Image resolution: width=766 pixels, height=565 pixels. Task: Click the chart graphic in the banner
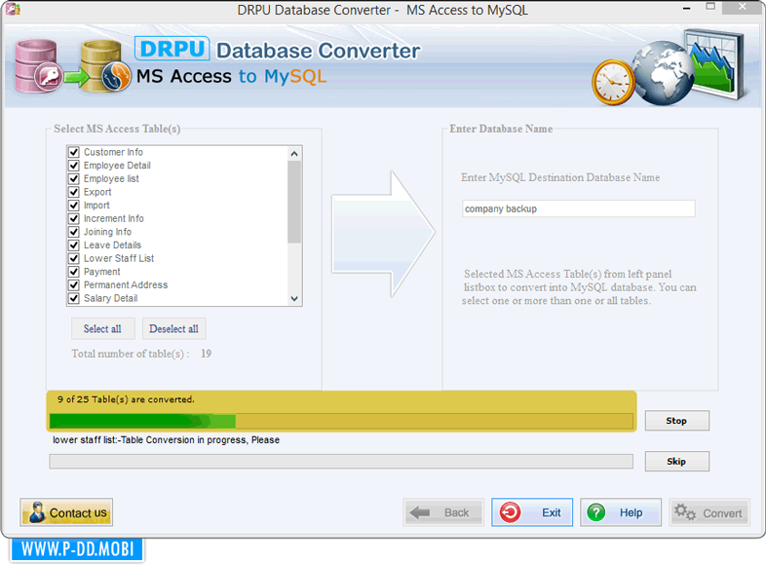tap(716, 62)
